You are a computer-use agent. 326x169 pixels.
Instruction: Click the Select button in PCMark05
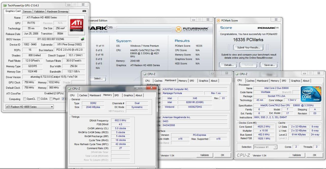coord(98,78)
